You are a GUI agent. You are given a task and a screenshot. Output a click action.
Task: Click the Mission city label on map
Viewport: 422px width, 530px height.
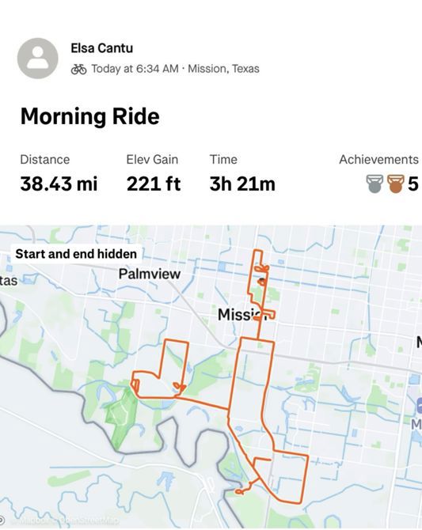pos(240,315)
